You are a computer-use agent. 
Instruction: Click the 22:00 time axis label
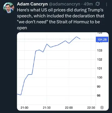(69, 108)
